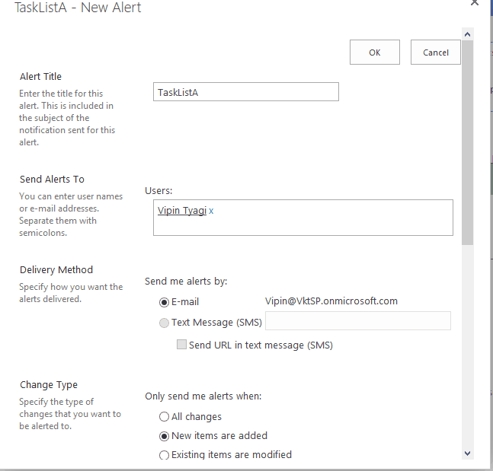Click the Users: label
This screenshot has width=493, height=471.
tap(158, 190)
